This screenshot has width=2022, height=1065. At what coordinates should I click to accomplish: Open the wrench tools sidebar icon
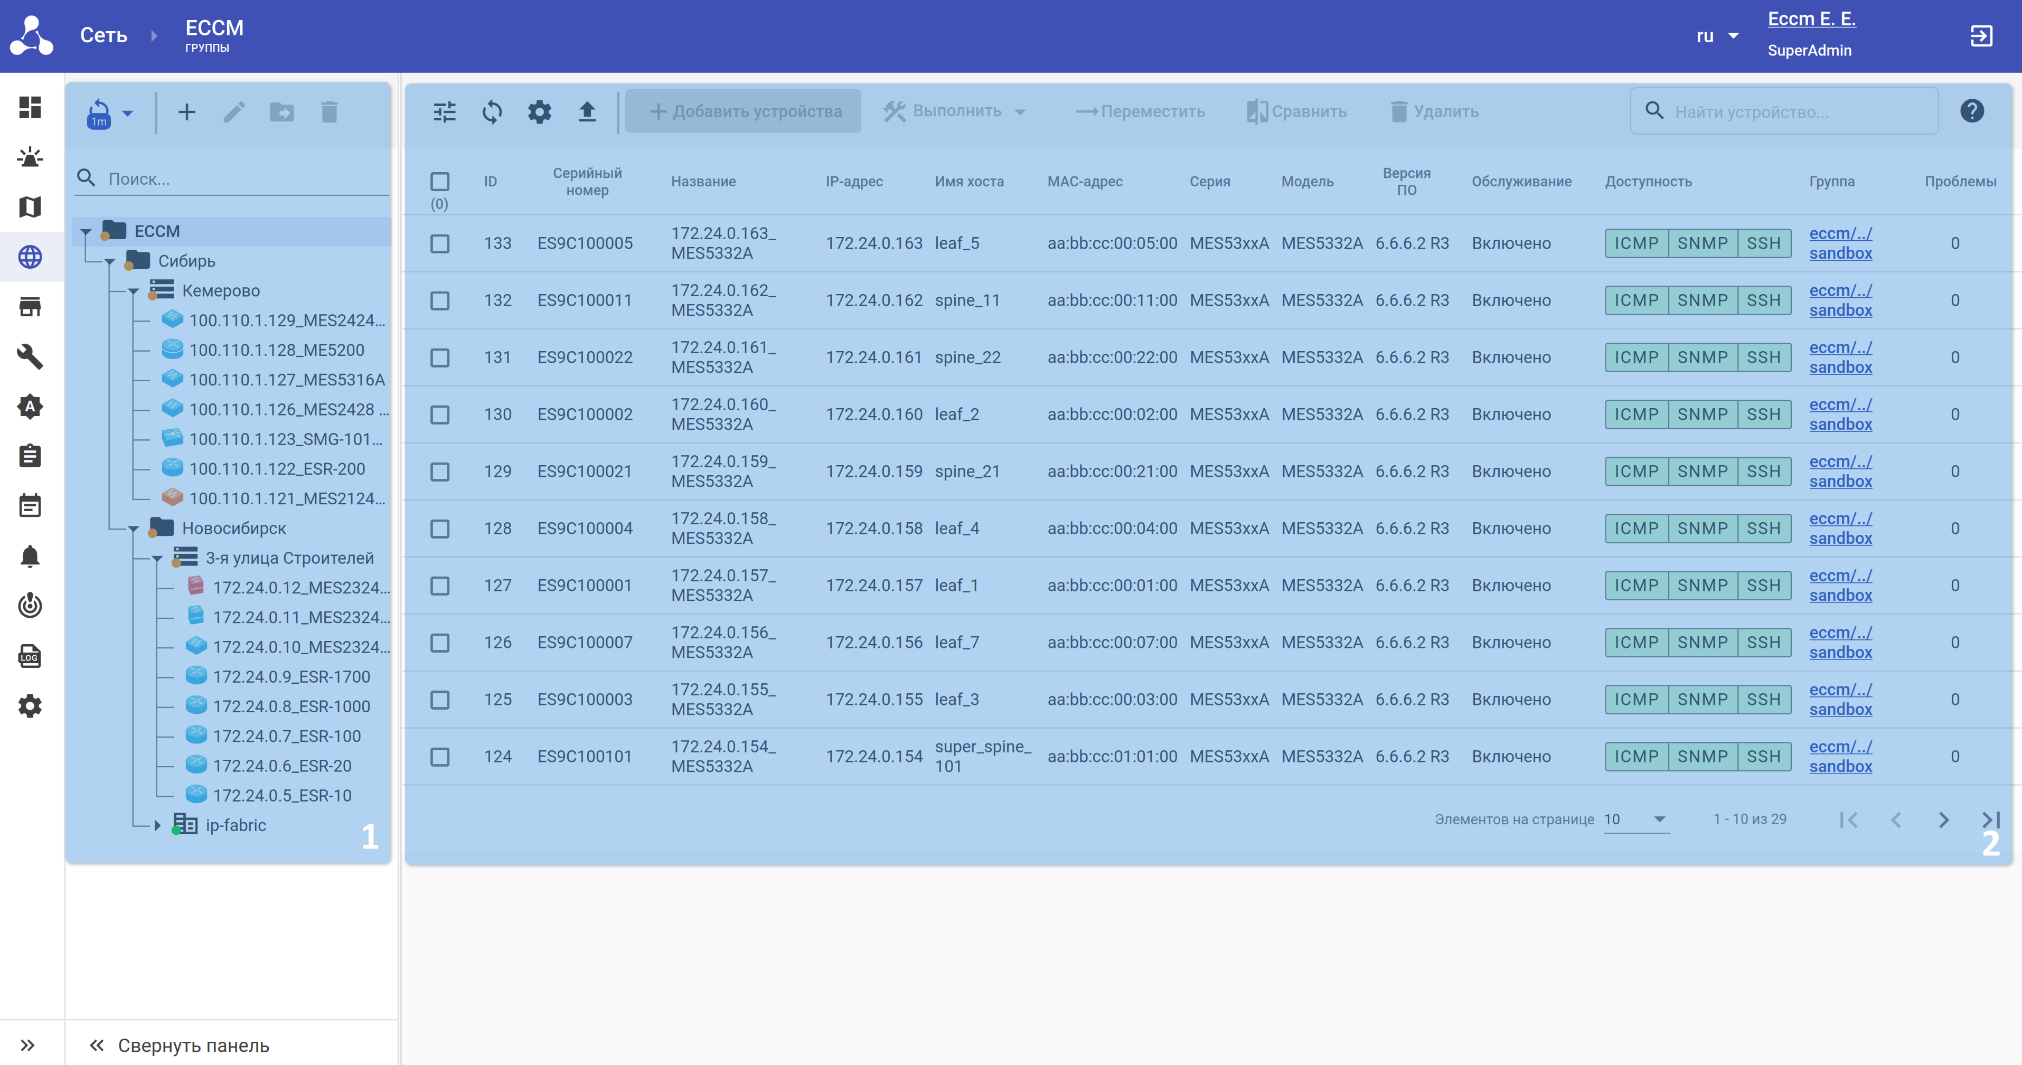click(x=30, y=356)
